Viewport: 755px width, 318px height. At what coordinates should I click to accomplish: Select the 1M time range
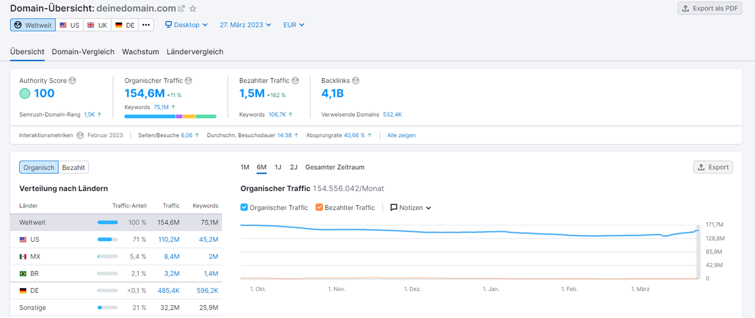click(245, 167)
